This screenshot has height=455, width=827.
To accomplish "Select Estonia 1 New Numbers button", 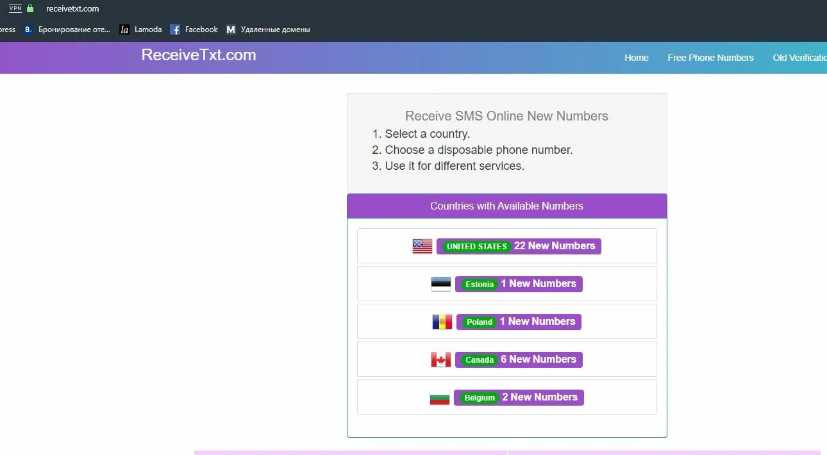I will [519, 284].
